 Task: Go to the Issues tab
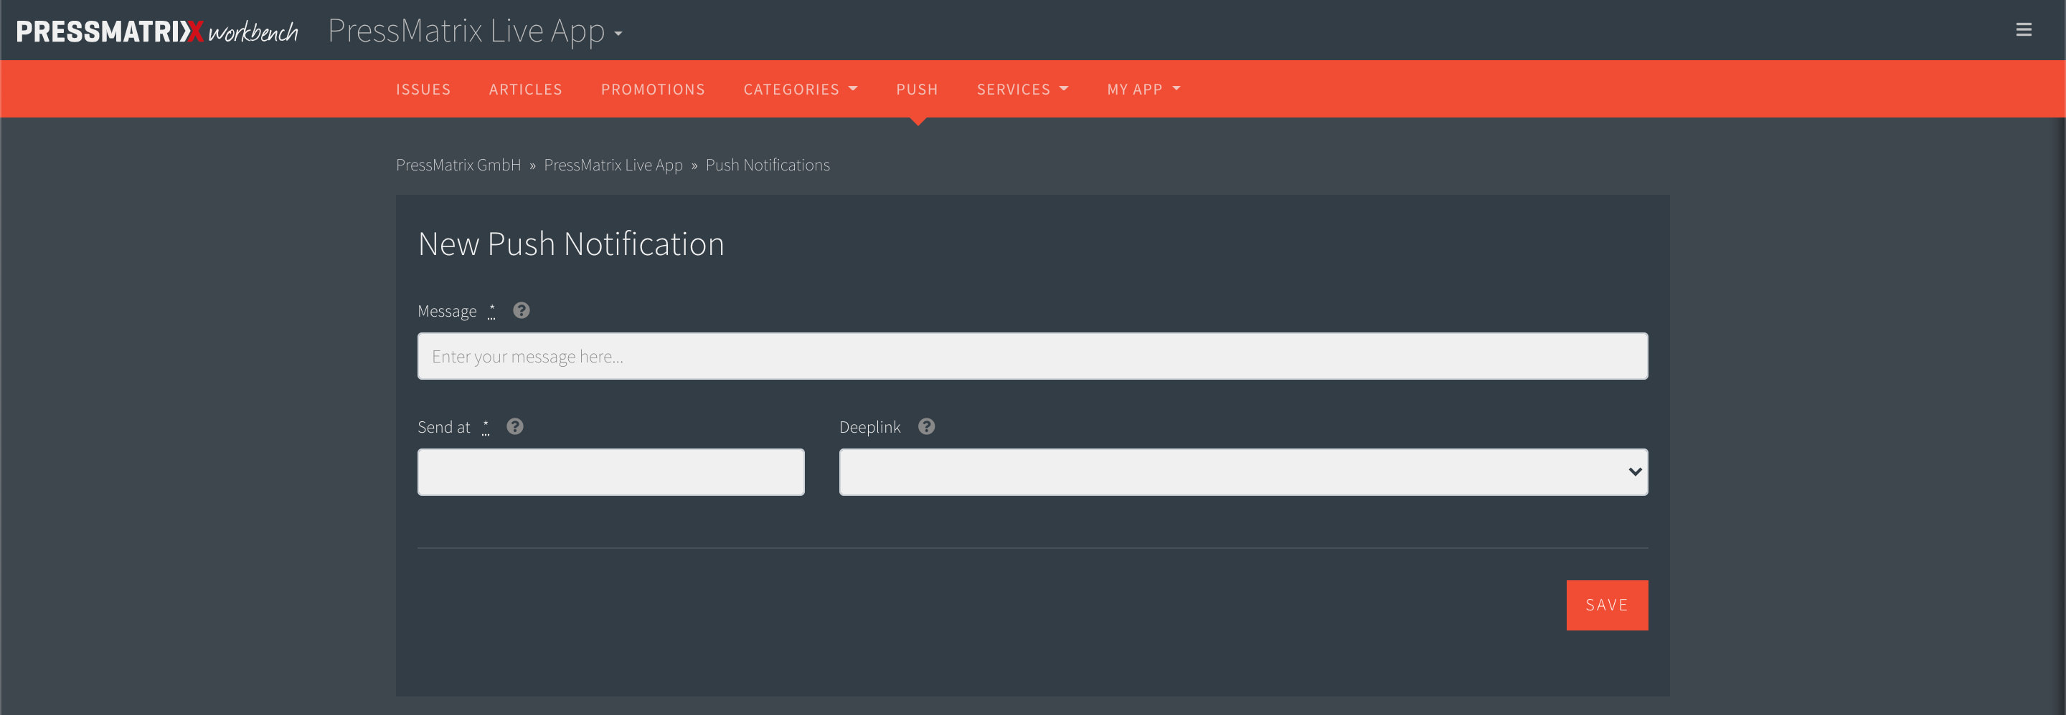(423, 89)
